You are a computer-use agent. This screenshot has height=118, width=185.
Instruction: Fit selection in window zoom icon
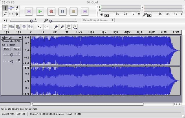pos(68,27)
